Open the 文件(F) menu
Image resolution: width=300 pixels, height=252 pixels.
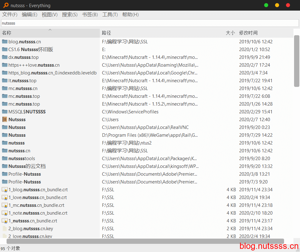point(10,15)
